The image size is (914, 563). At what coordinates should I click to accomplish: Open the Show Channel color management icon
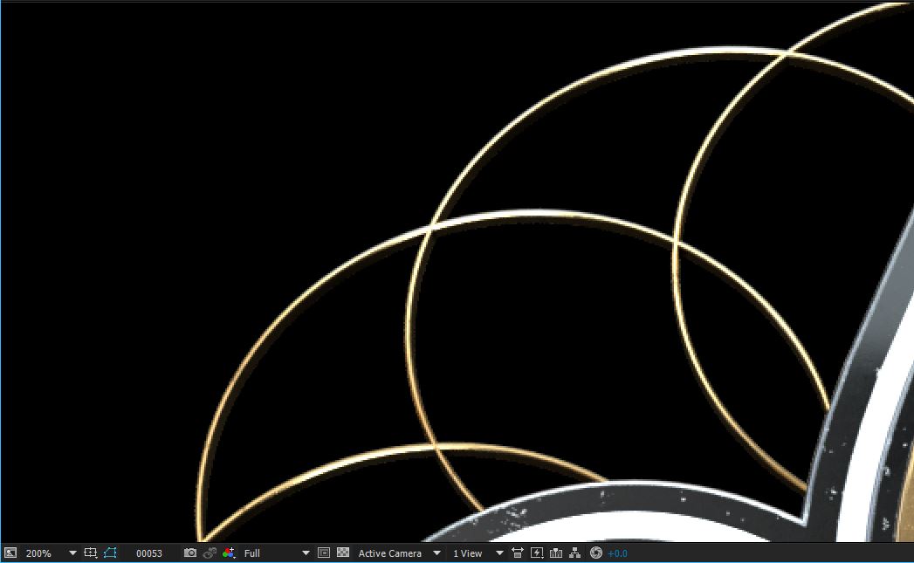[x=229, y=553]
